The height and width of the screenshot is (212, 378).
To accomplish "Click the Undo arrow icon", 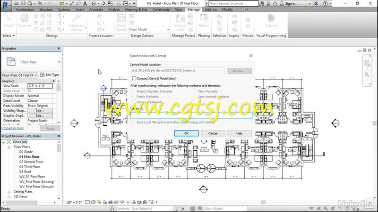I will click(x=40, y=3).
